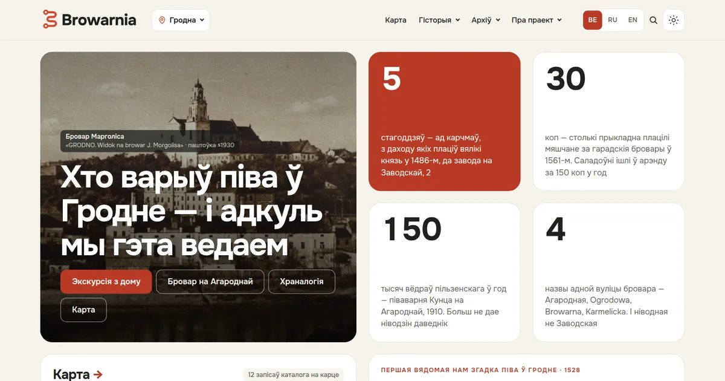Switch language to RU
Viewport: 725px width, 381px height.
(x=613, y=20)
